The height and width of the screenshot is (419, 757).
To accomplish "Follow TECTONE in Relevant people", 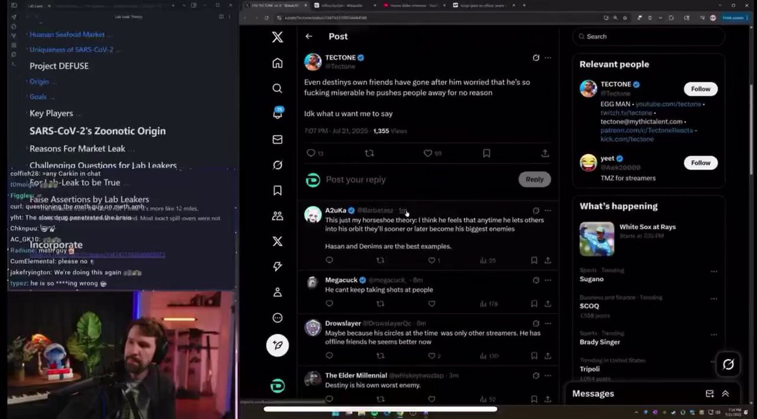I will coord(700,88).
